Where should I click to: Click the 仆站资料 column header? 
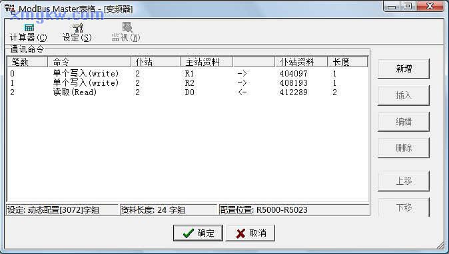tap(301, 62)
